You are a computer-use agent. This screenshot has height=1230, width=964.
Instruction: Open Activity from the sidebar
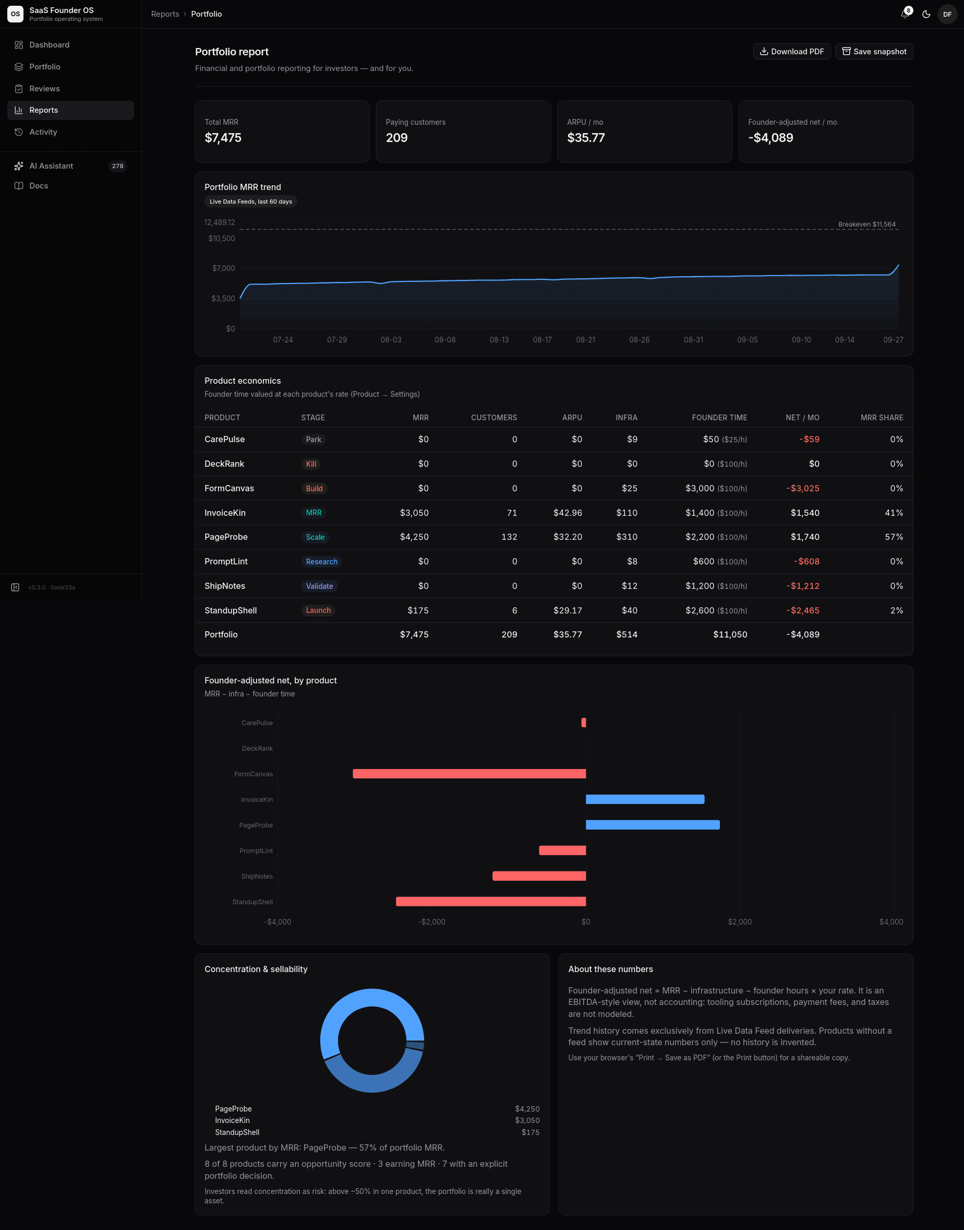click(70, 132)
